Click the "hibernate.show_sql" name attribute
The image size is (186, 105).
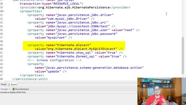point(74,53)
